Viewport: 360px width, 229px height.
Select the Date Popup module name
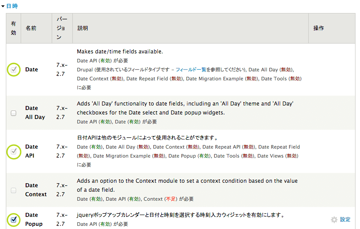(34, 220)
